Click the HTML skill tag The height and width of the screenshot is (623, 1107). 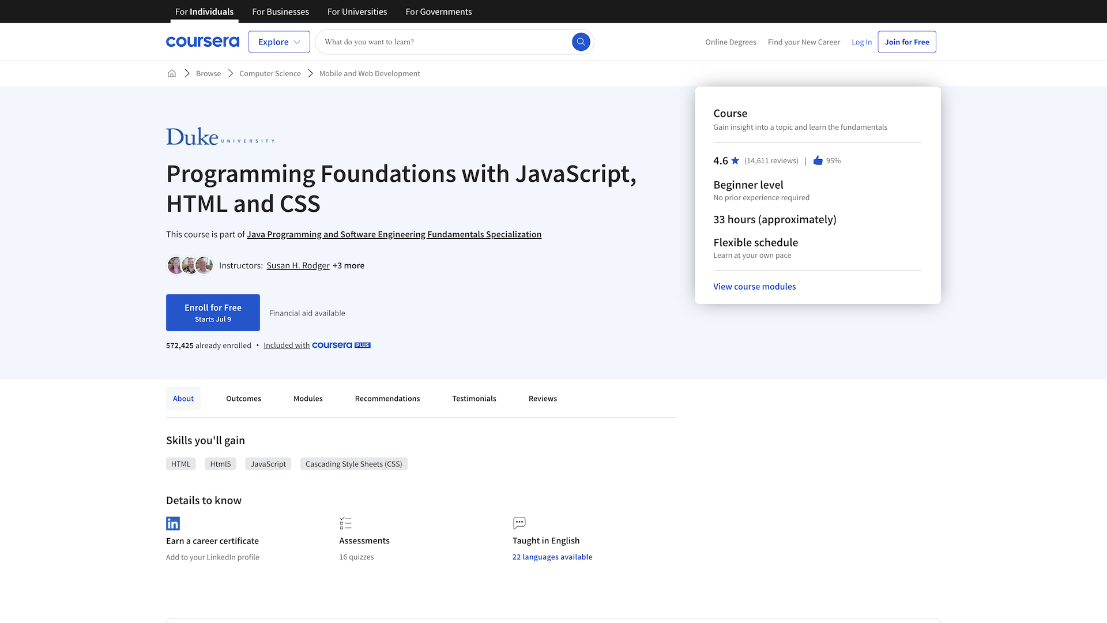tap(180, 464)
